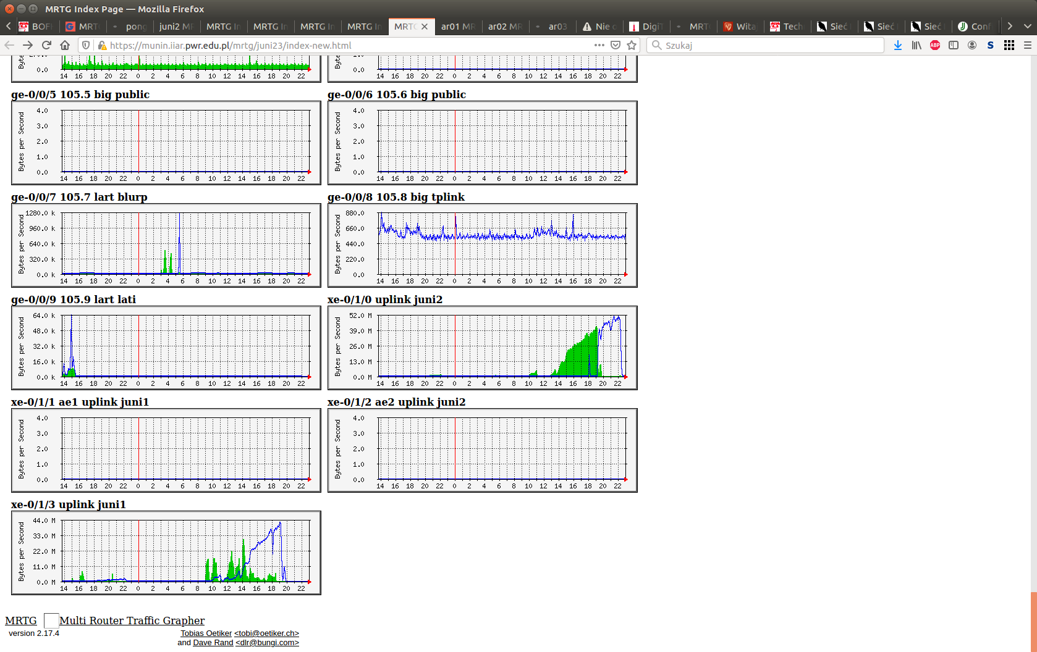Open the xe-0/1/0 uplink juni2 graph

482,348
